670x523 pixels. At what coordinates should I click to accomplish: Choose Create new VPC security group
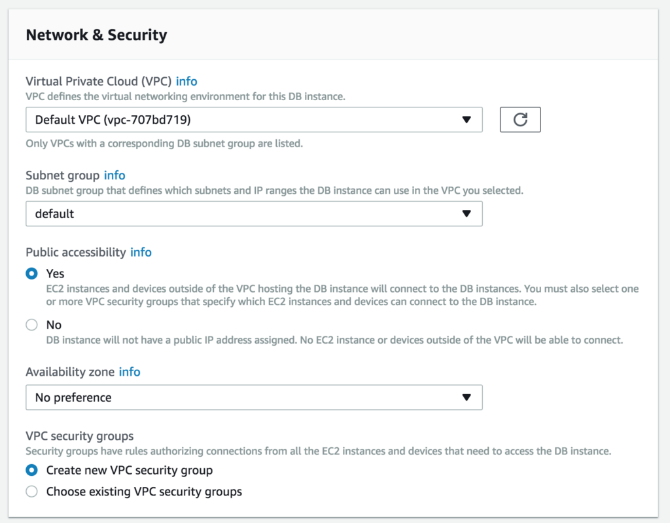pyautogui.click(x=31, y=470)
